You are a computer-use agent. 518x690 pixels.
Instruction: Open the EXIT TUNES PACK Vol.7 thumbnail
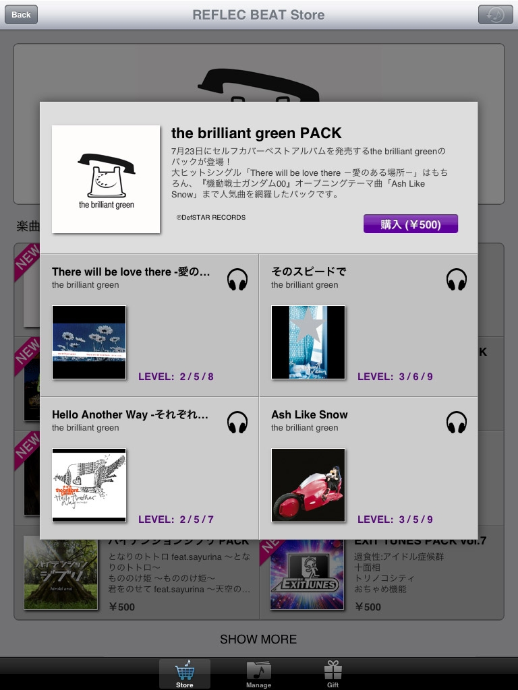[x=307, y=574]
